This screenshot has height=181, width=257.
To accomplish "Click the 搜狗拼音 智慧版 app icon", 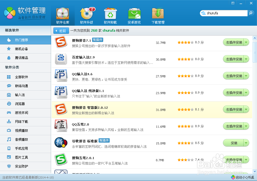I will coord(61,109).
